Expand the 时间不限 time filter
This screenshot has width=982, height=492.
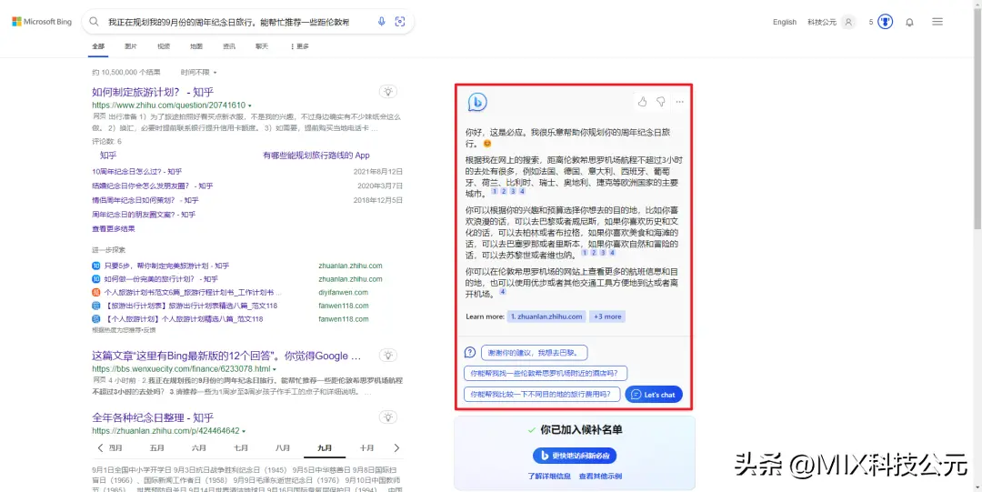[199, 73]
